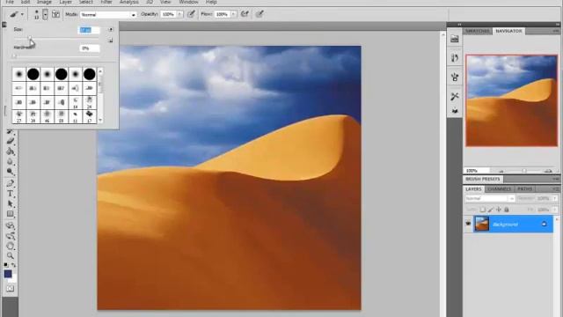The width and height of the screenshot is (563, 317).
Task: Open layer Fill arrow in Layers panel
Action: (555, 210)
